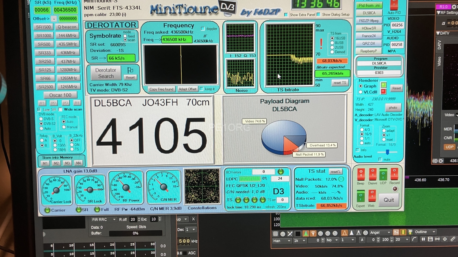Enable the Wide scan checkbox
This screenshot has height=257, width=458.
61,109
